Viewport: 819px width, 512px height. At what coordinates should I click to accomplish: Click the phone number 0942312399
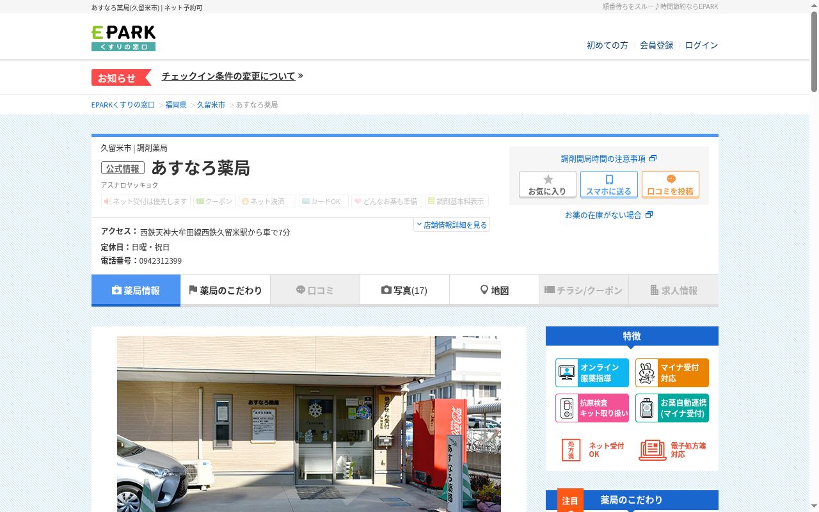161,260
